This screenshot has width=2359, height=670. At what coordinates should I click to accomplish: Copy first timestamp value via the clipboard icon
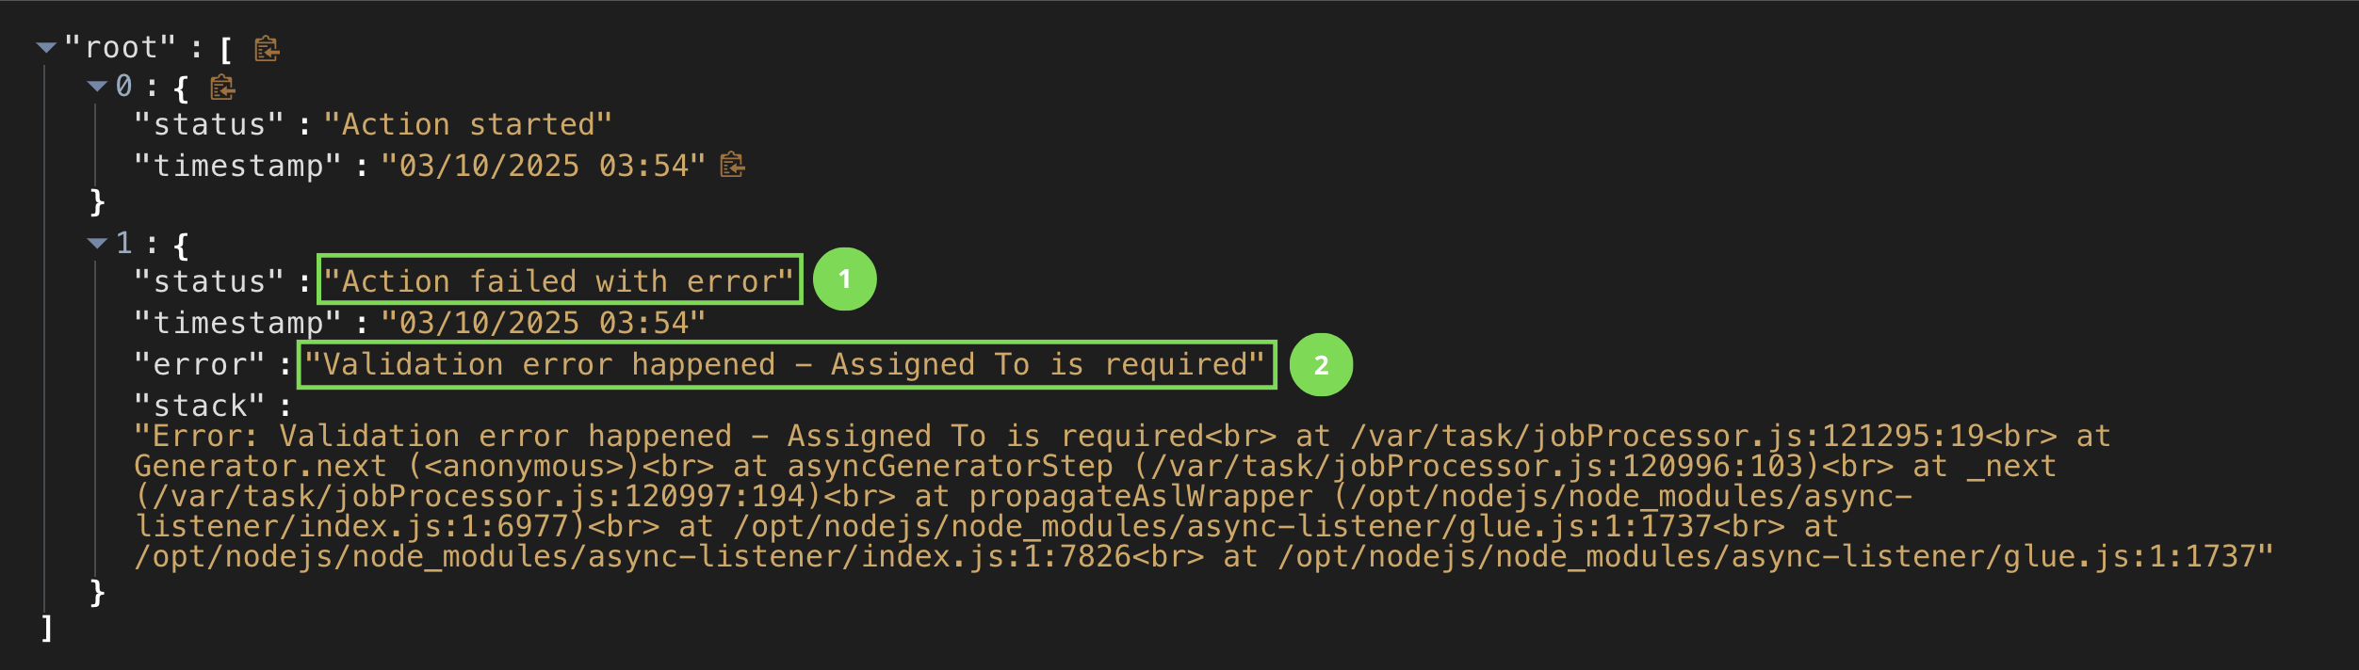pyautogui.click(x=732, y=166)
